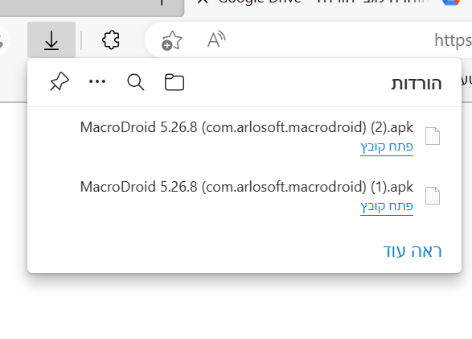Open more options (three dots) in downloads panel
This screenshot has height=339, width=472.
pos(97,81)
